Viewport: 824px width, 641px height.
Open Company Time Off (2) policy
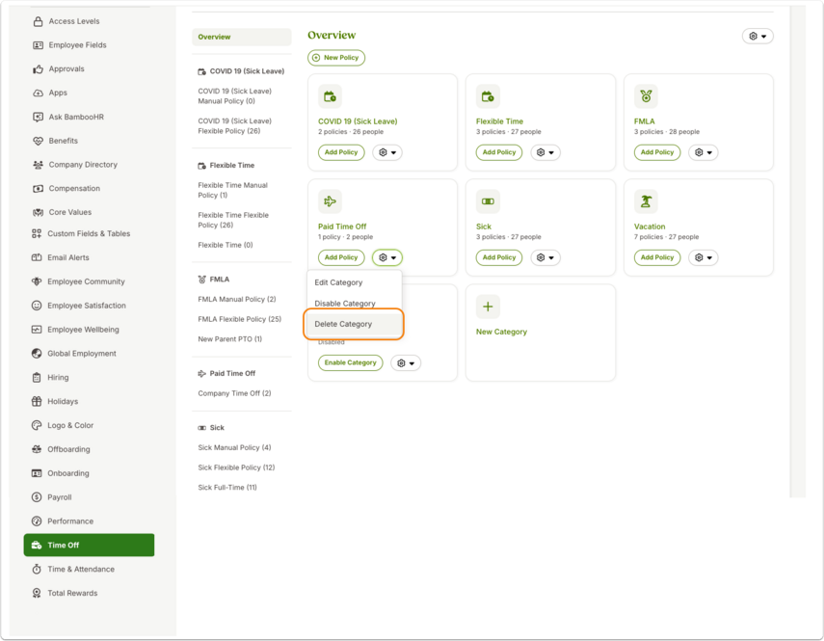[x=234, y=393]
